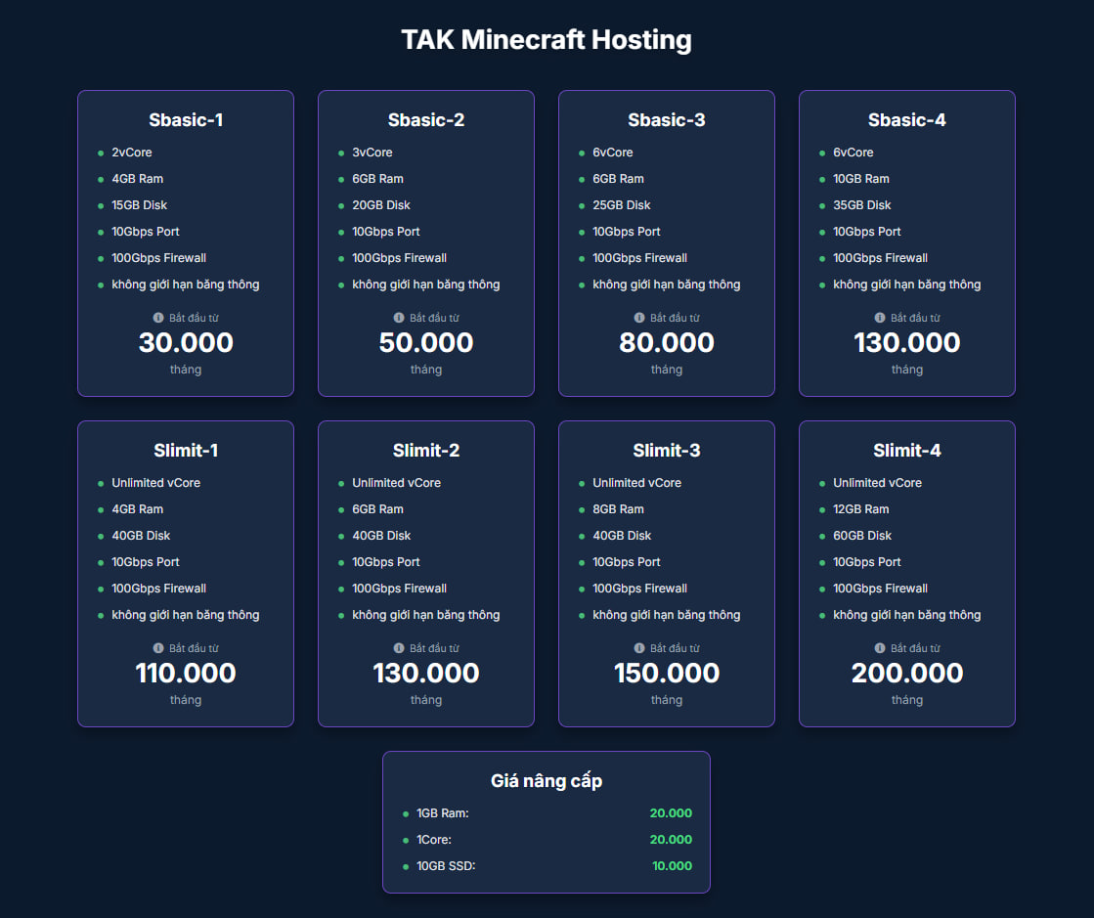
Task: Click 15GB Disk in Sbasic-1
Action: 140,205
